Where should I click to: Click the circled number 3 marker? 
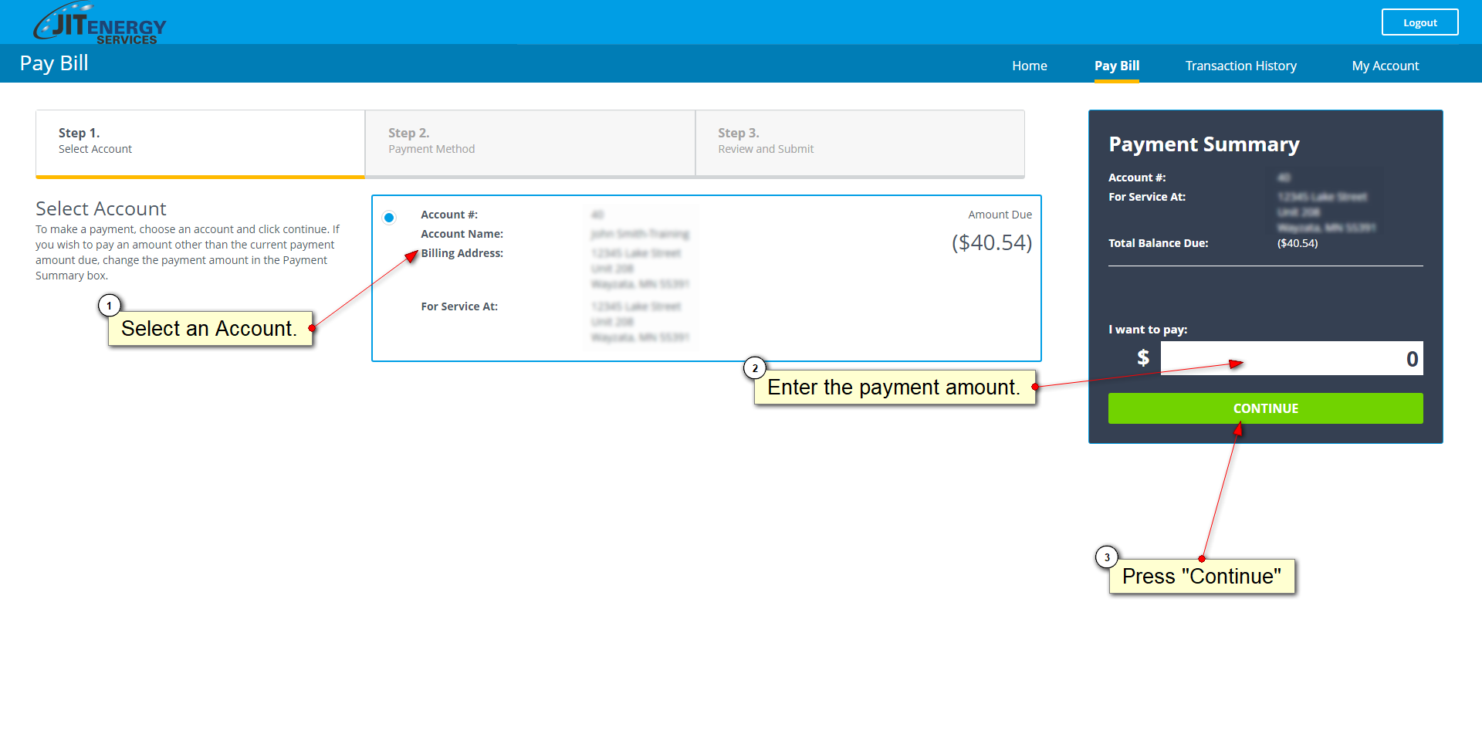pos(1107,557)
